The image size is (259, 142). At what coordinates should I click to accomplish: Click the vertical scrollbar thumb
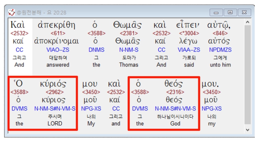[x=247, y=75]
